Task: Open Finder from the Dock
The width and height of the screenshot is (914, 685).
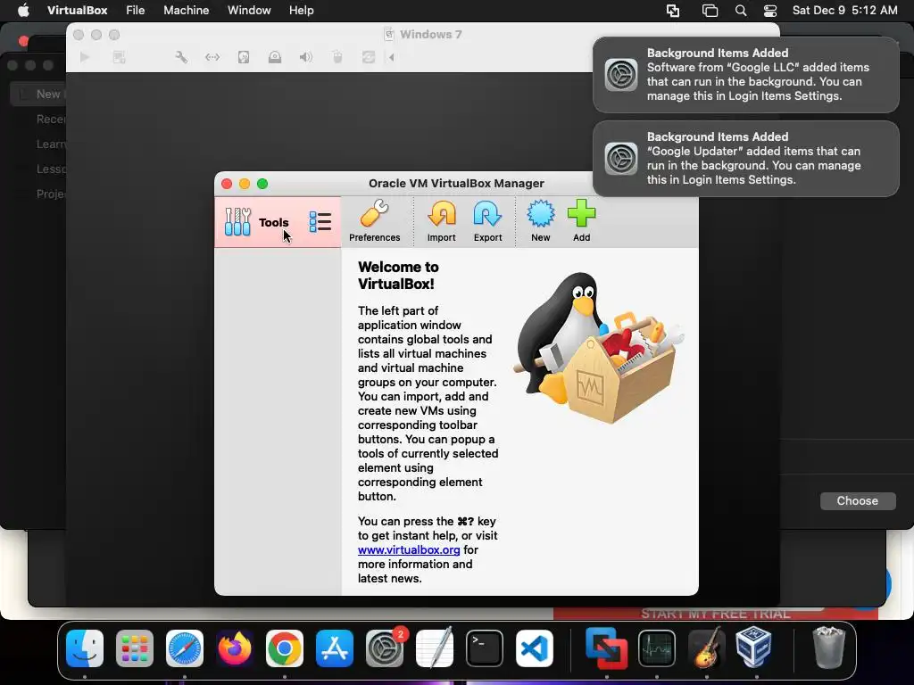Action: pyautogui.click(x=85, y=648)
